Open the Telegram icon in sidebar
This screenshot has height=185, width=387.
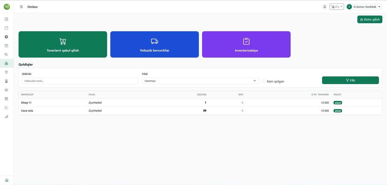pos(7,37)
